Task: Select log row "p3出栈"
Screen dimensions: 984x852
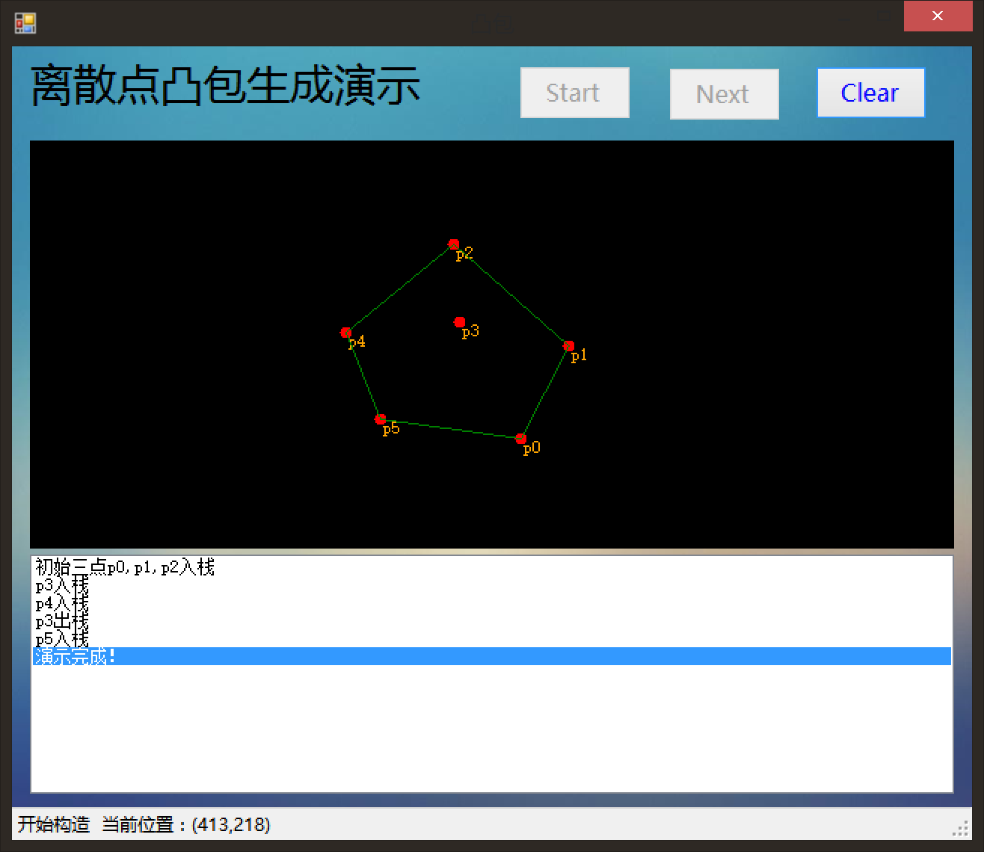Action: (492, 621)
